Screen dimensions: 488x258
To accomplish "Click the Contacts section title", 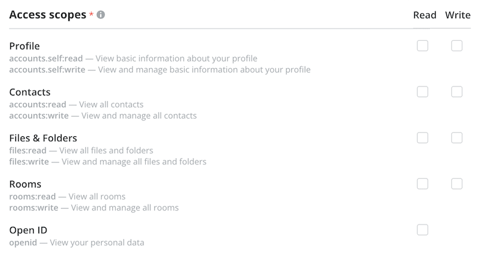I will pyautogui.click(x=30, y=92).
